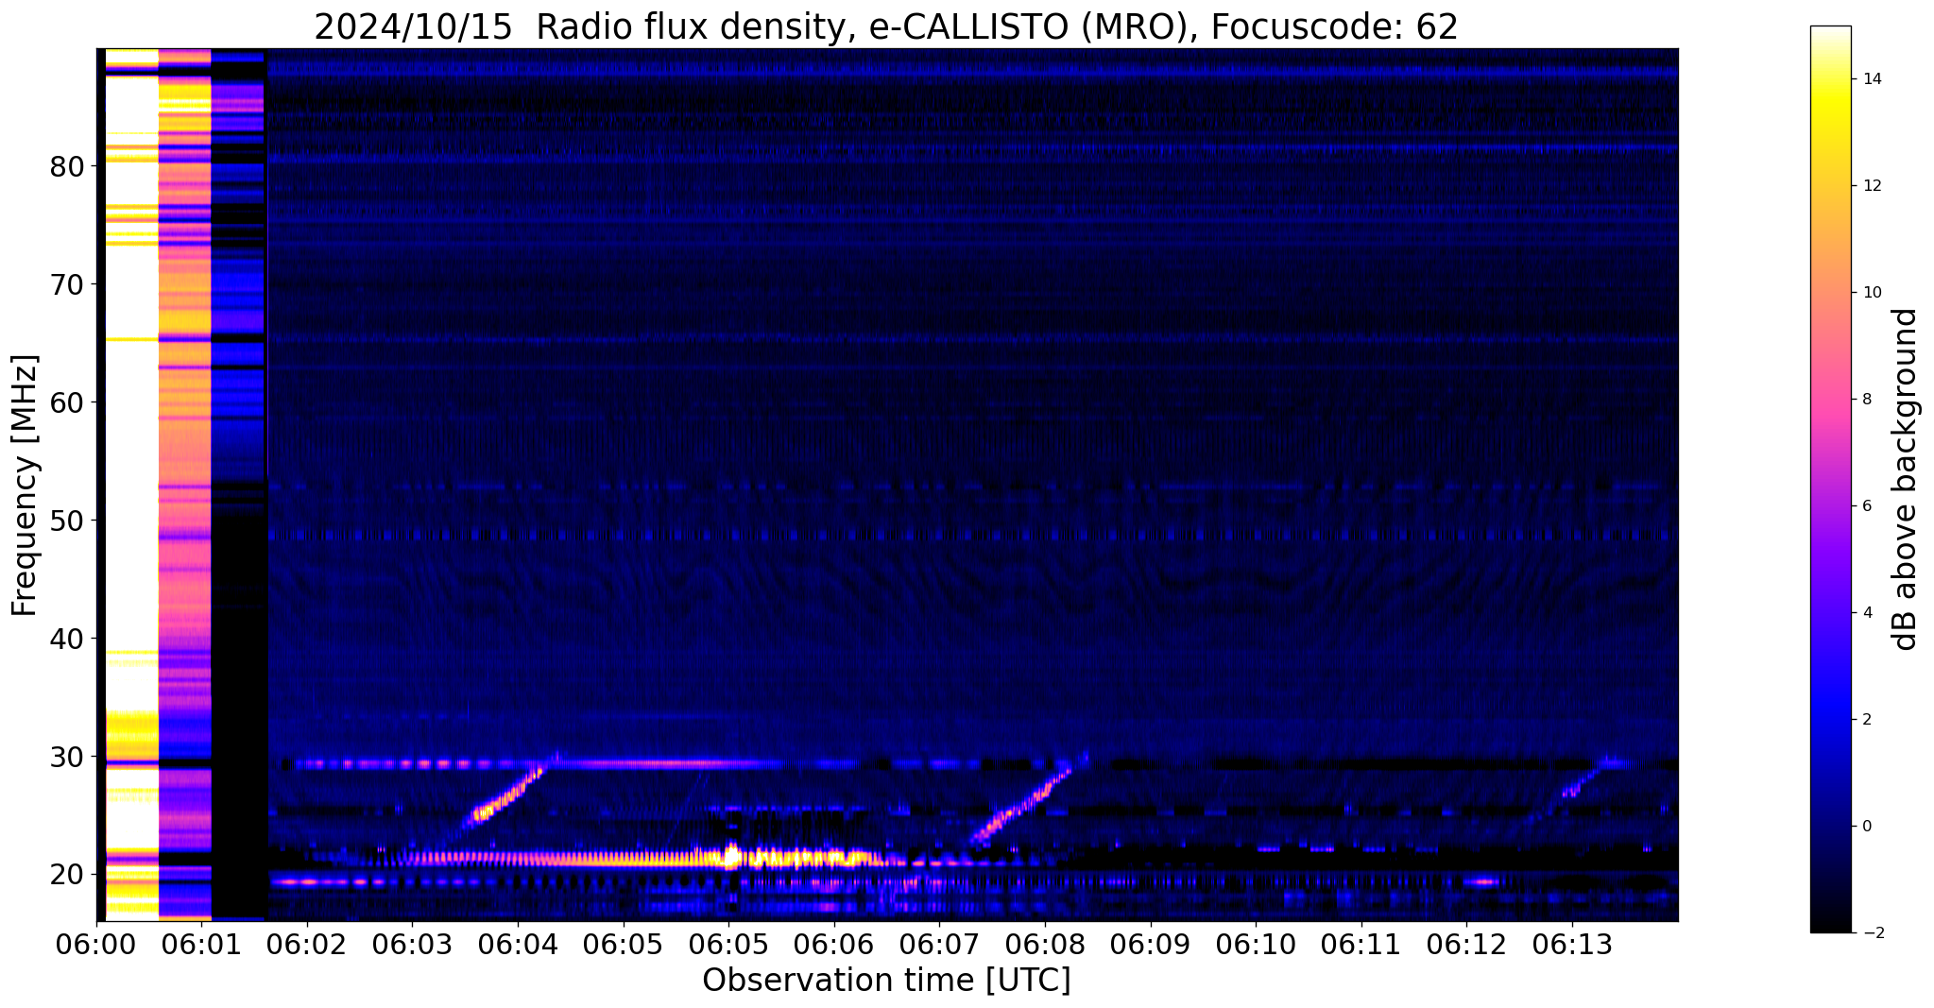
Task: Click the 50 MHz frequency axis tick label
Action: tap(67, 521)
